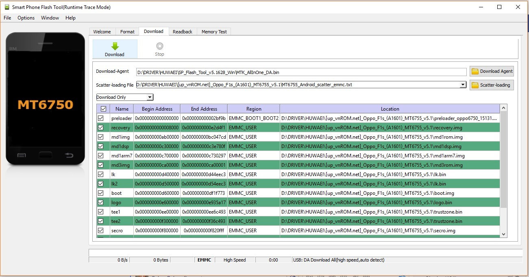Expand the Scatter-loading File path dropdown arrow
The height and width of the screenshot is (277, 529).
463,85
